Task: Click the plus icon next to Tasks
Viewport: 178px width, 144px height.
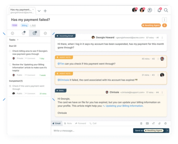Action: point(18,40)
